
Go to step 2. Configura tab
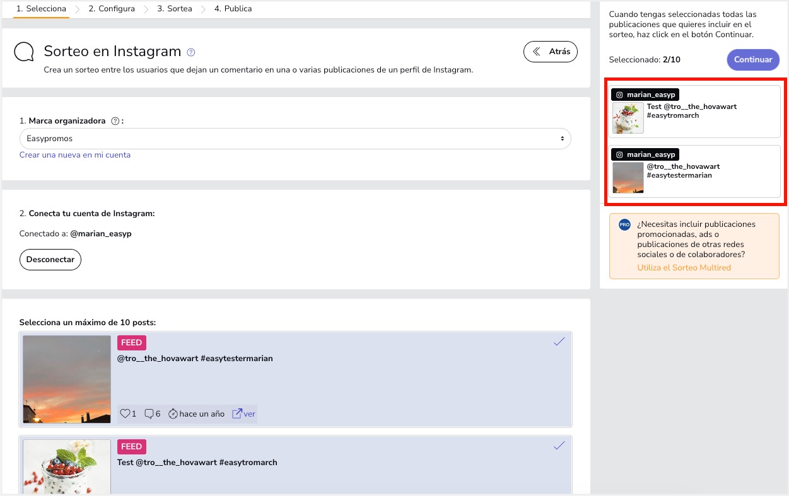tap(112, 9)
